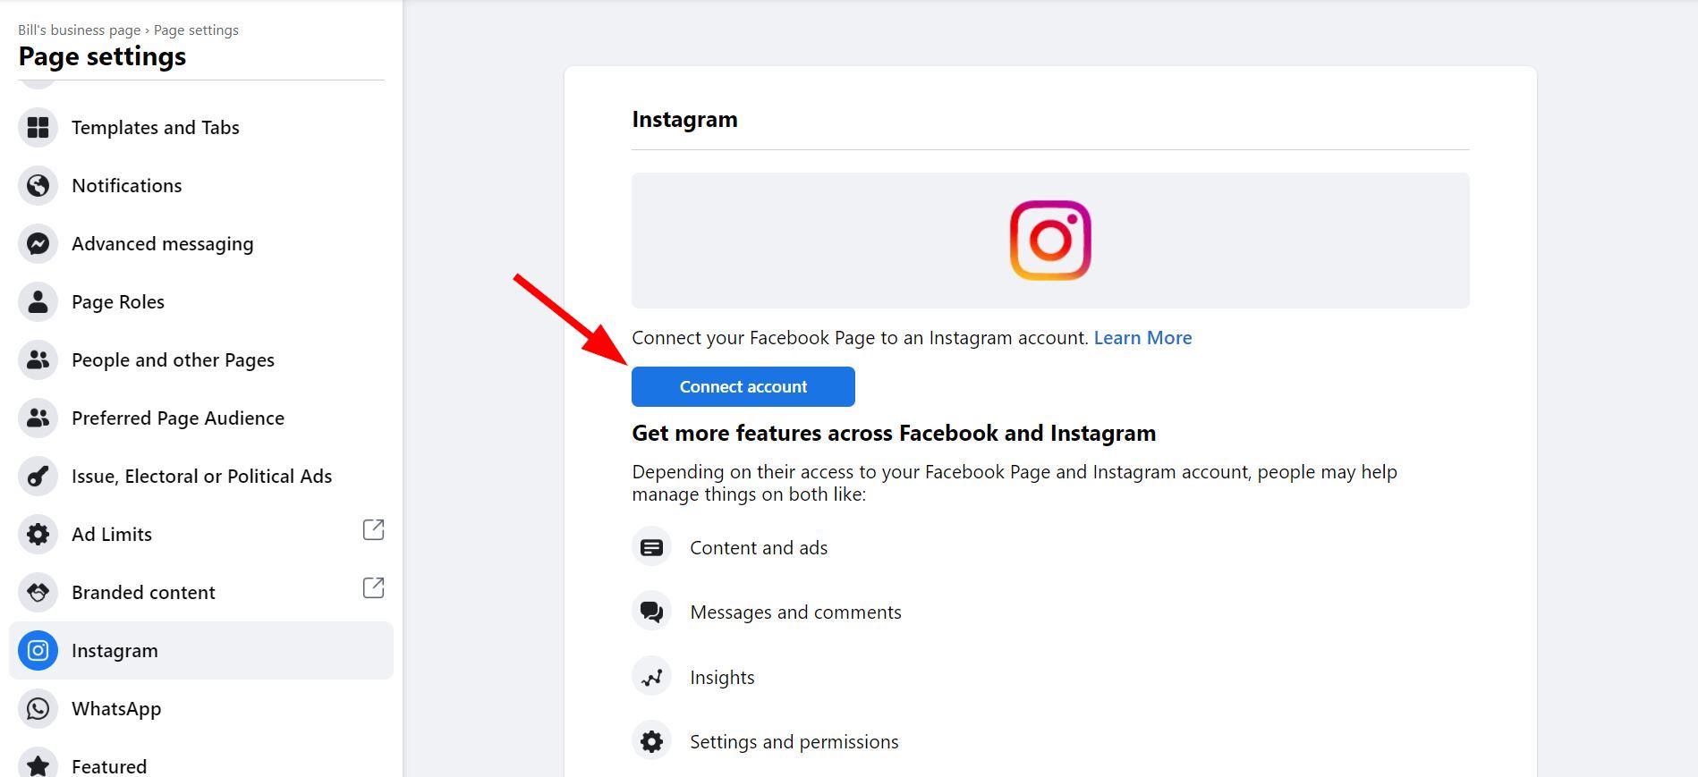Screen dimensions: 1698x777
Task: Click the Insights chart icon
Action: 651,677
